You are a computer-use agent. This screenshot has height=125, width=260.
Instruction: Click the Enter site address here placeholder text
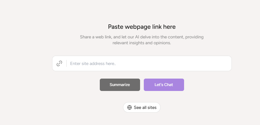[x=93, y=63]
